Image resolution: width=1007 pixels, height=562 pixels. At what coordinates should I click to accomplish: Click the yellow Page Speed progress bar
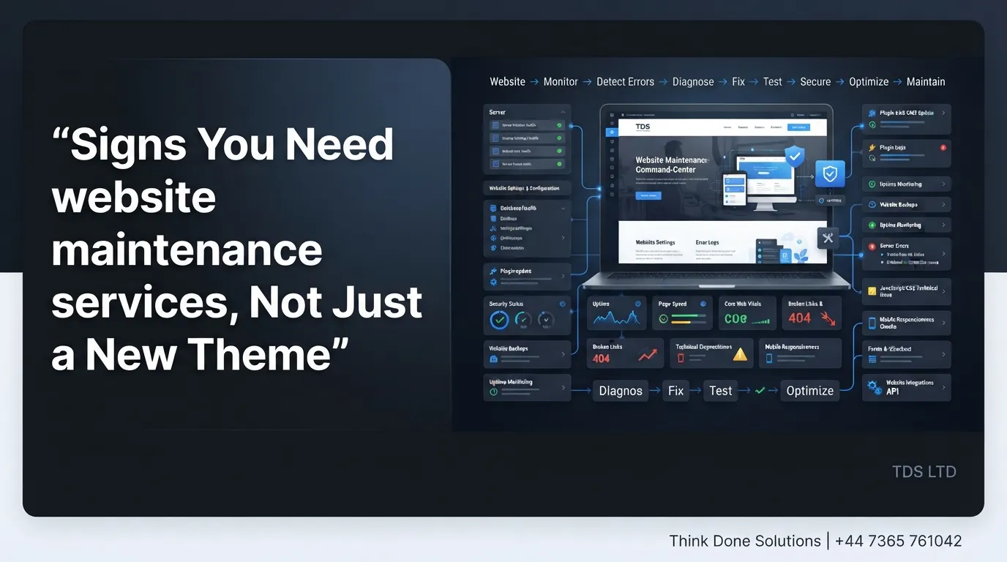click(x=681, y=321)
